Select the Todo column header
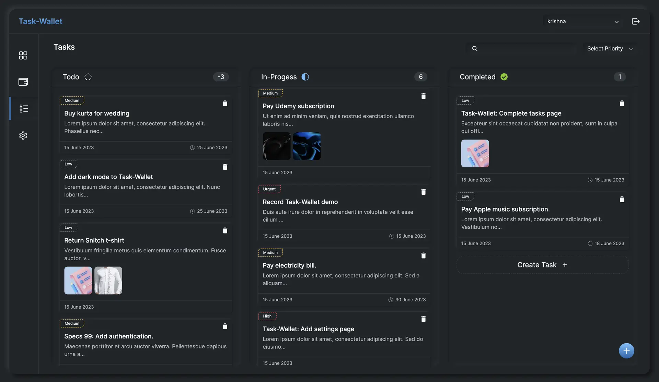Screen dimensions: 659x382 pos(70,77)
